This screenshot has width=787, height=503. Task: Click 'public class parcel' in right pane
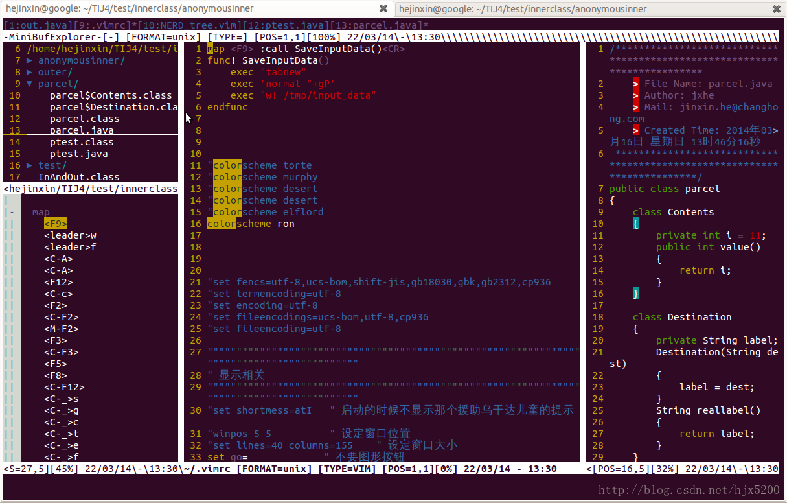(665, 189)
